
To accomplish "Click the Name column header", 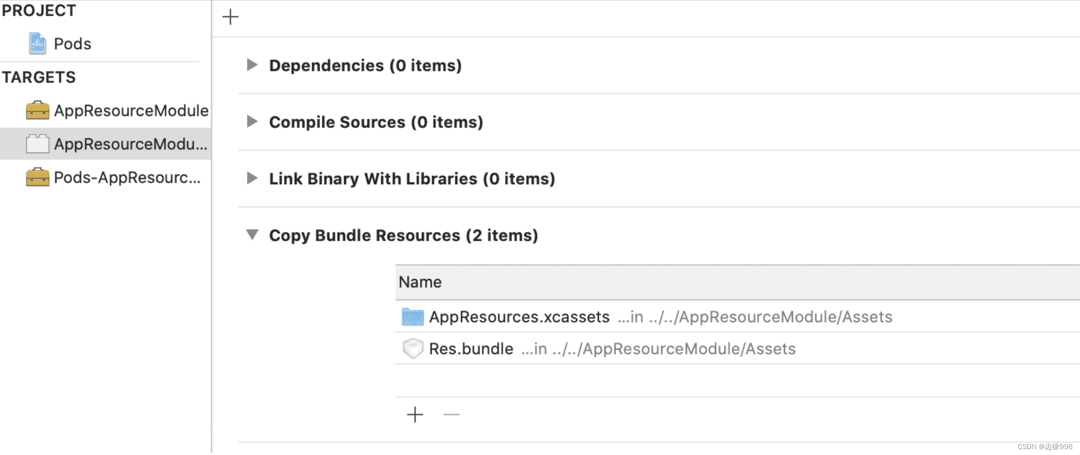I will click(420, 282).
